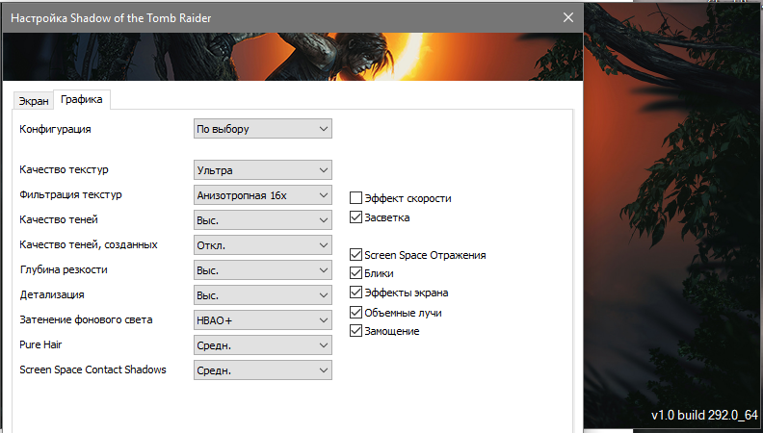Open Затенение фонового света dropdown
Screen dimensions: 763x433
[x=263, y=320]
